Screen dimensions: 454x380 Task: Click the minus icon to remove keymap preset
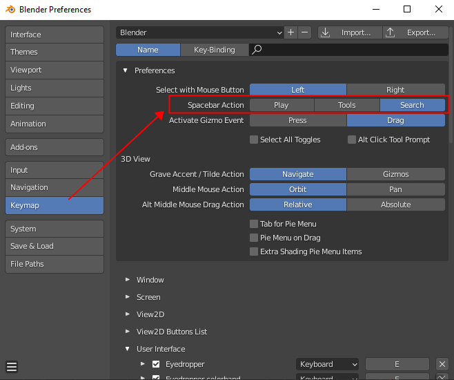pos(304,32)
